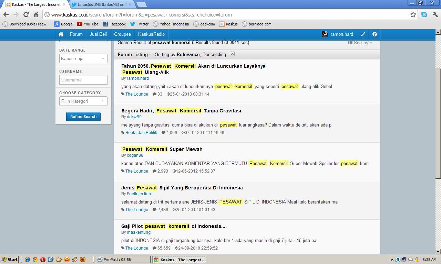
Task: Launch Google Chrome from quick launch
Action: 35,260
